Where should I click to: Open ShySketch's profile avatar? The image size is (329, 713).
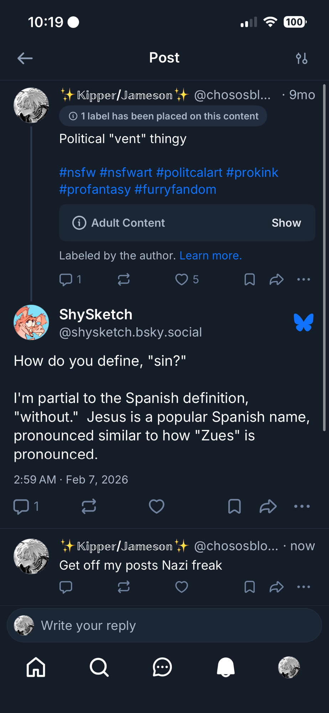tap(31, 322)
